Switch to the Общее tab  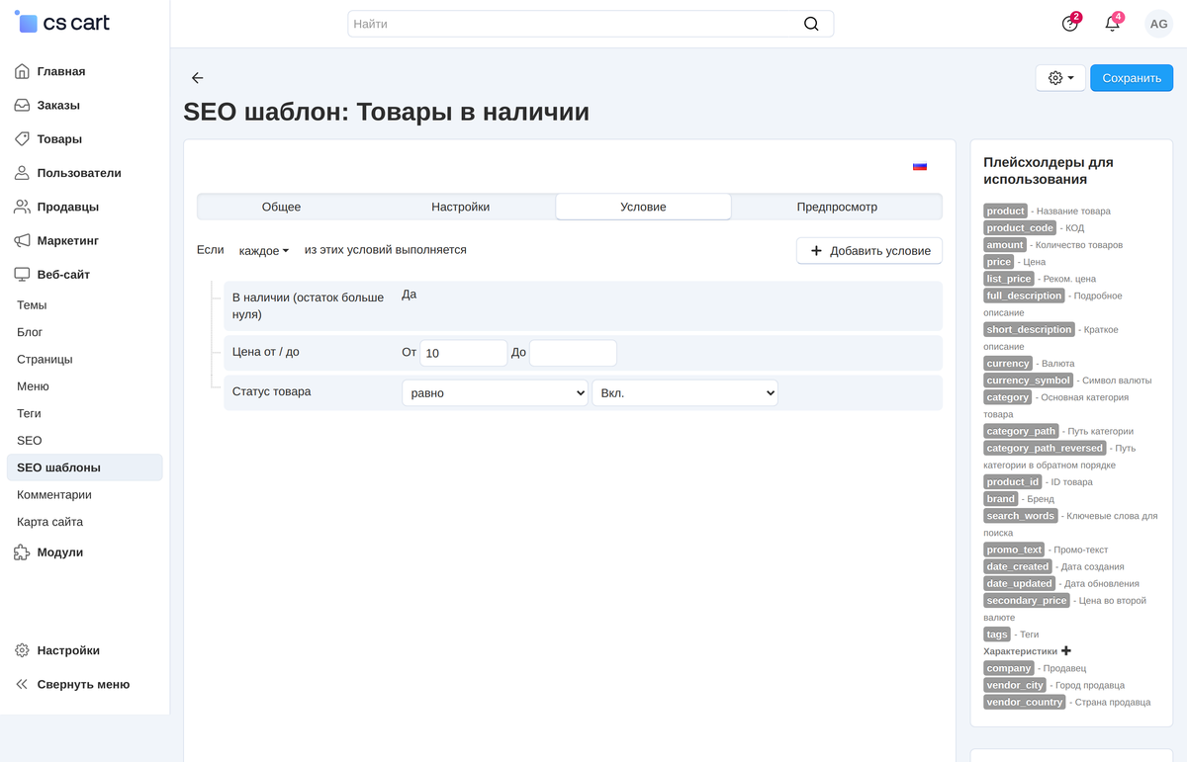pyautogui.click(x=281, y=207)
